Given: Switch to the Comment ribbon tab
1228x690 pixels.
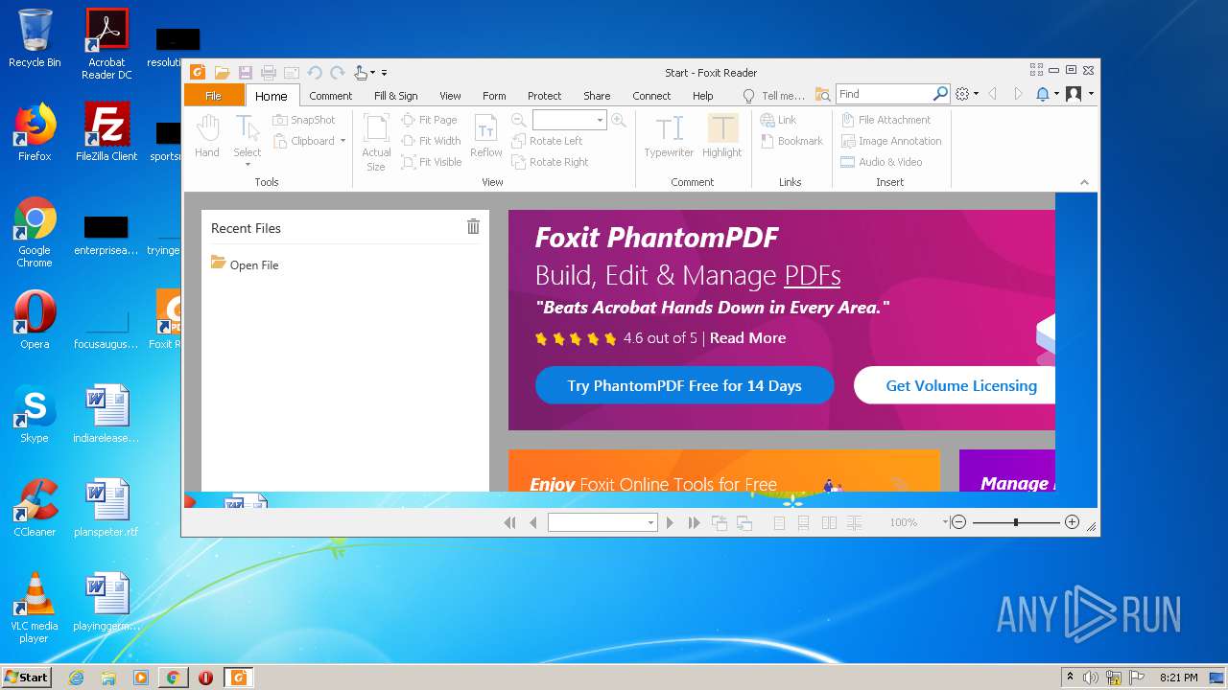Looking at the screenshot, I should click(x=331, y=96).
